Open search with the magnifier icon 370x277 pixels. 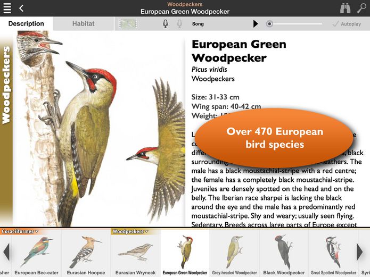tap(361, 8)
